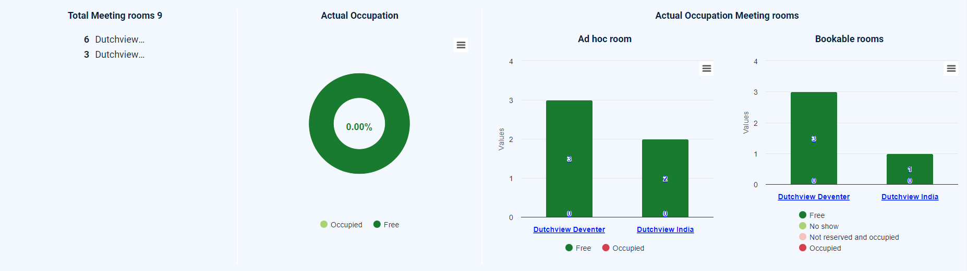Toggle Free legend in Bookable rooms chart
967x271 pixels.
[812, 215]
